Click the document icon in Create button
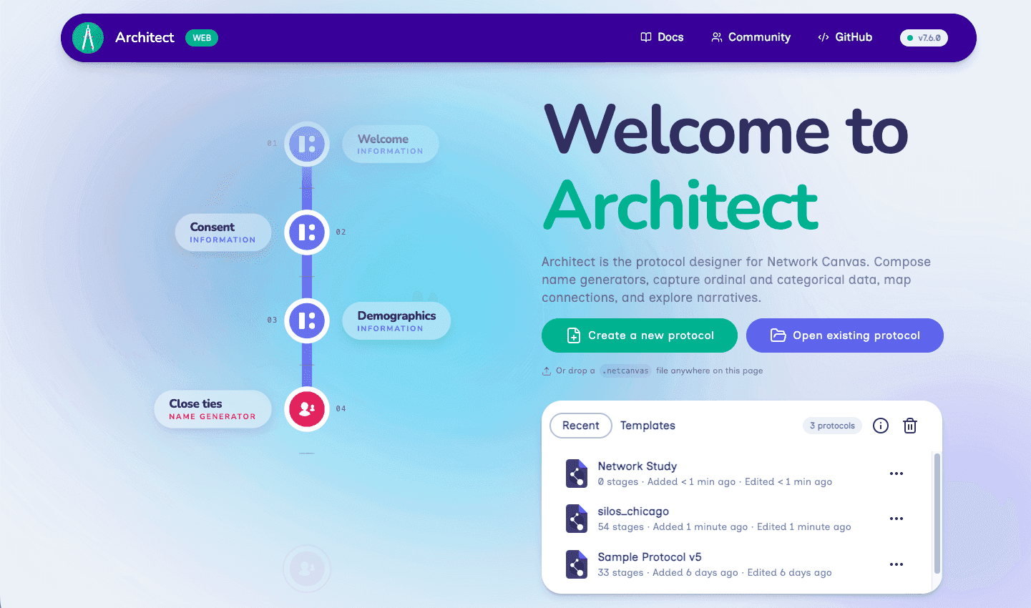 coord(574,335)
